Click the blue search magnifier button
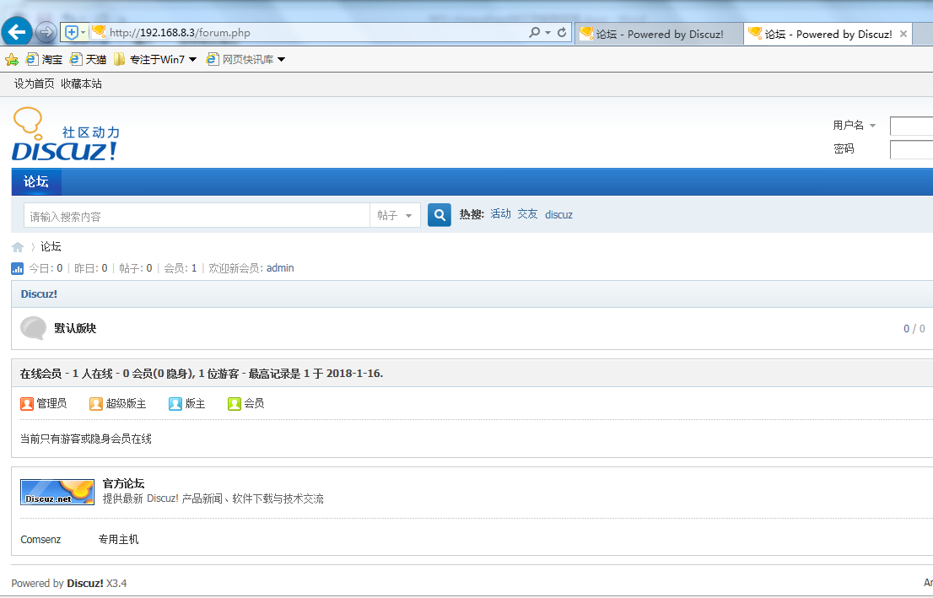The width and height of the screenshot is (933, 598). tap(440, 215)
